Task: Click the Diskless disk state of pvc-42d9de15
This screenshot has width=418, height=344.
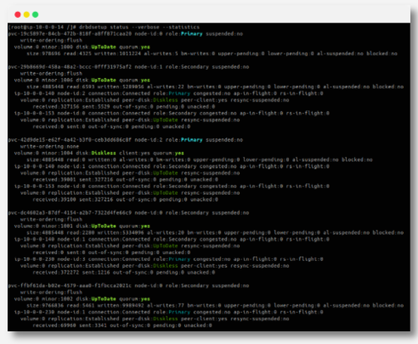Action: 104,153
